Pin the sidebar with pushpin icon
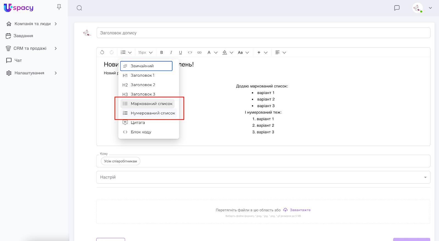The width and height of the screenshot is (439, 241). click(x=59, y=7)
